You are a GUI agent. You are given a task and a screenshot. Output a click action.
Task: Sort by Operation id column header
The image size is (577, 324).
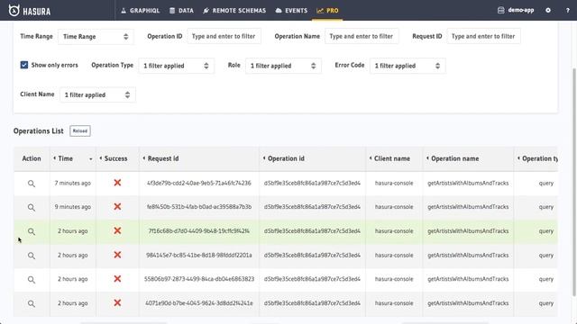tap(313, 158)
